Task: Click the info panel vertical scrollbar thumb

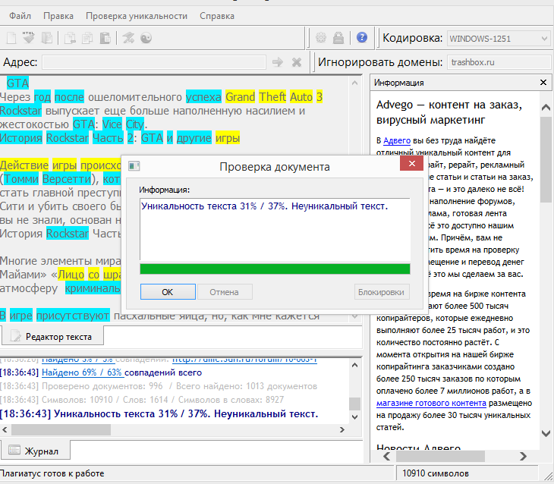Action: click(x=546, y=159)
